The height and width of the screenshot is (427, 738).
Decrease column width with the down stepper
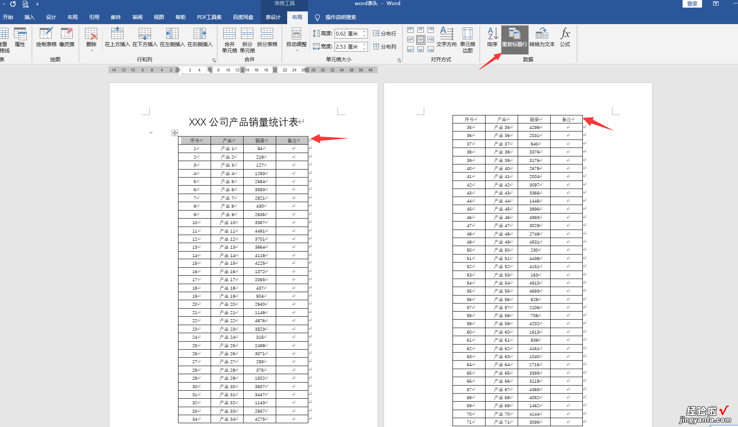coord(365,49)
